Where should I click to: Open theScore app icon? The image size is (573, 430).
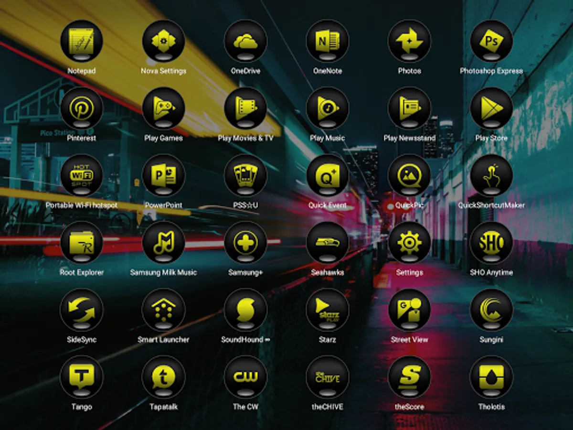pos(410,377)
